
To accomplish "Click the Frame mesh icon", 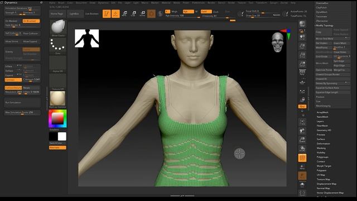I will [302, 122].
